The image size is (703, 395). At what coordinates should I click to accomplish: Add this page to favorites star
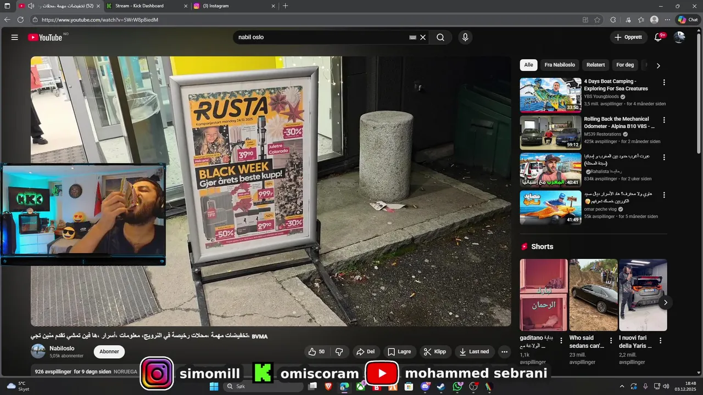tap(597, 20)
